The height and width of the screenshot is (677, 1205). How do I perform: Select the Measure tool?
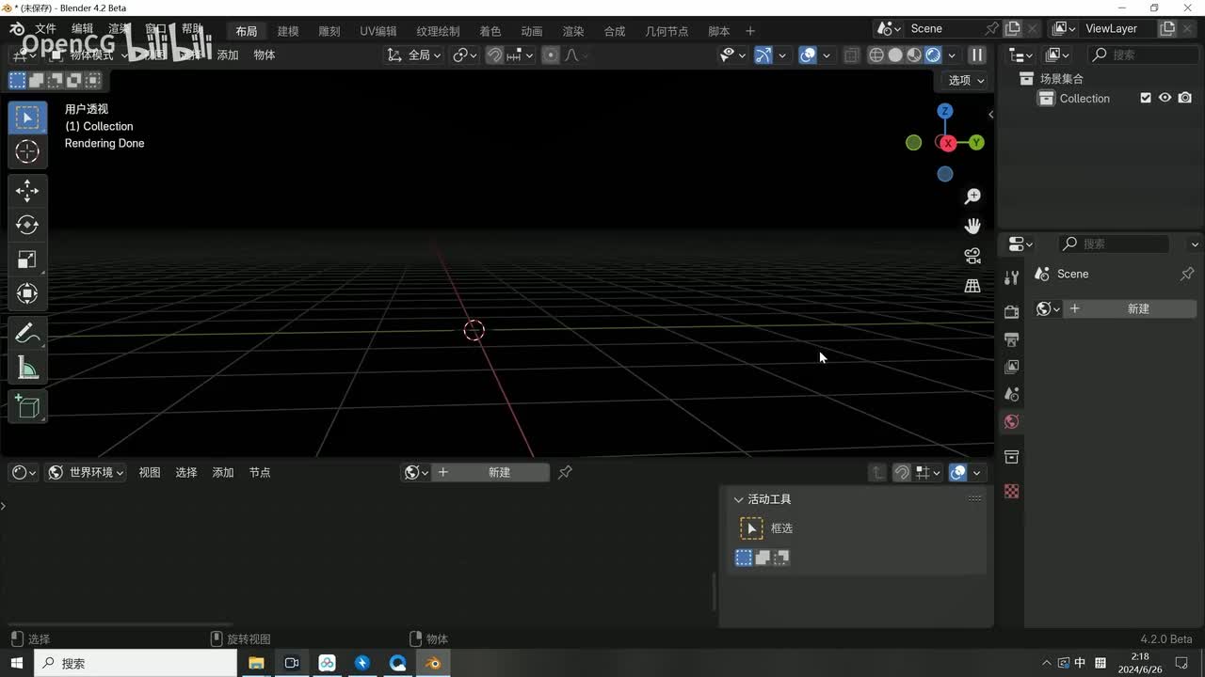27,369
